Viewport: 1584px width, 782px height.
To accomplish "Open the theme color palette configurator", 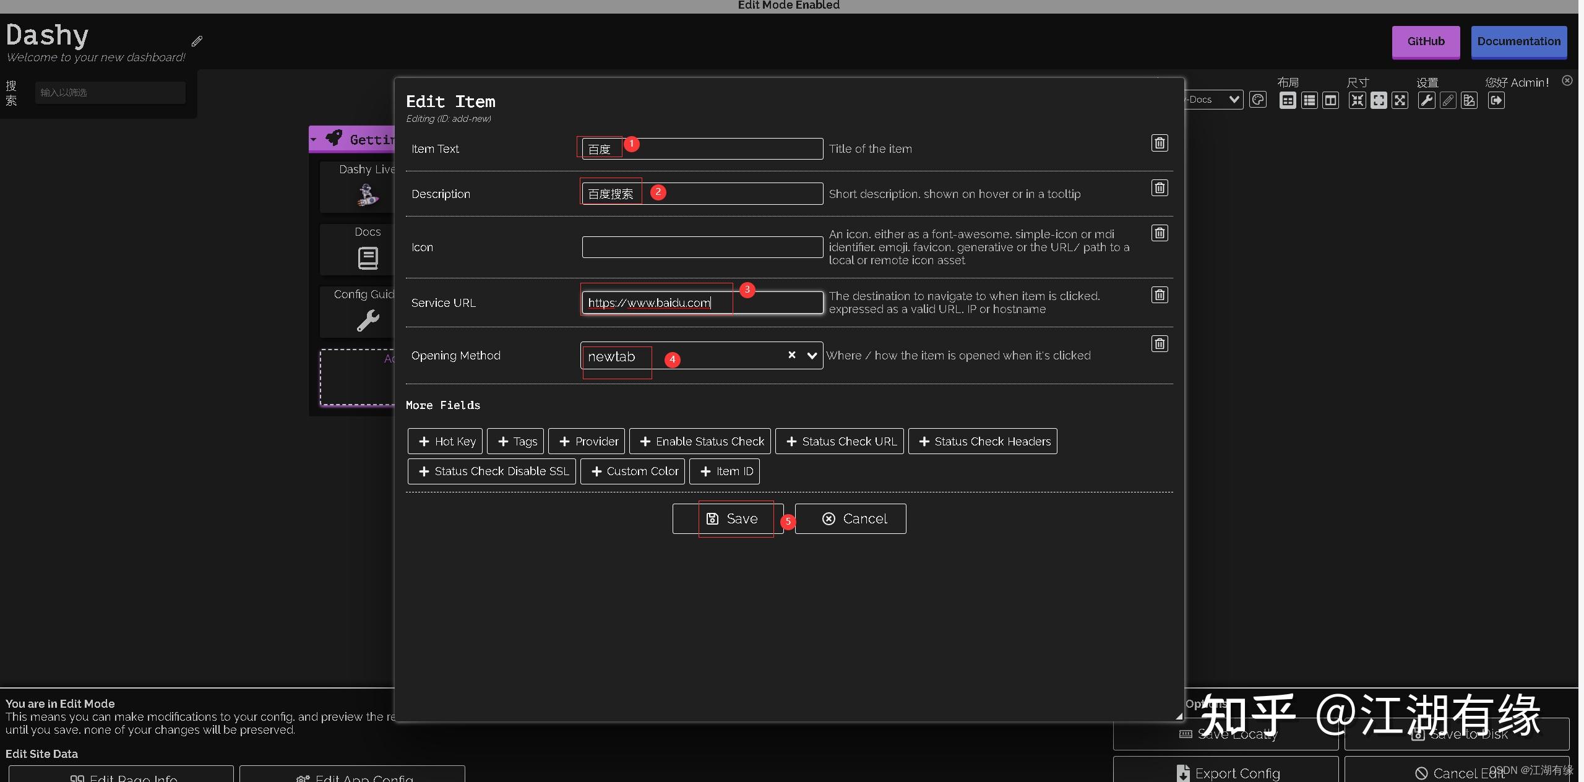I will pyautogui.click(x=1257, y=100).
